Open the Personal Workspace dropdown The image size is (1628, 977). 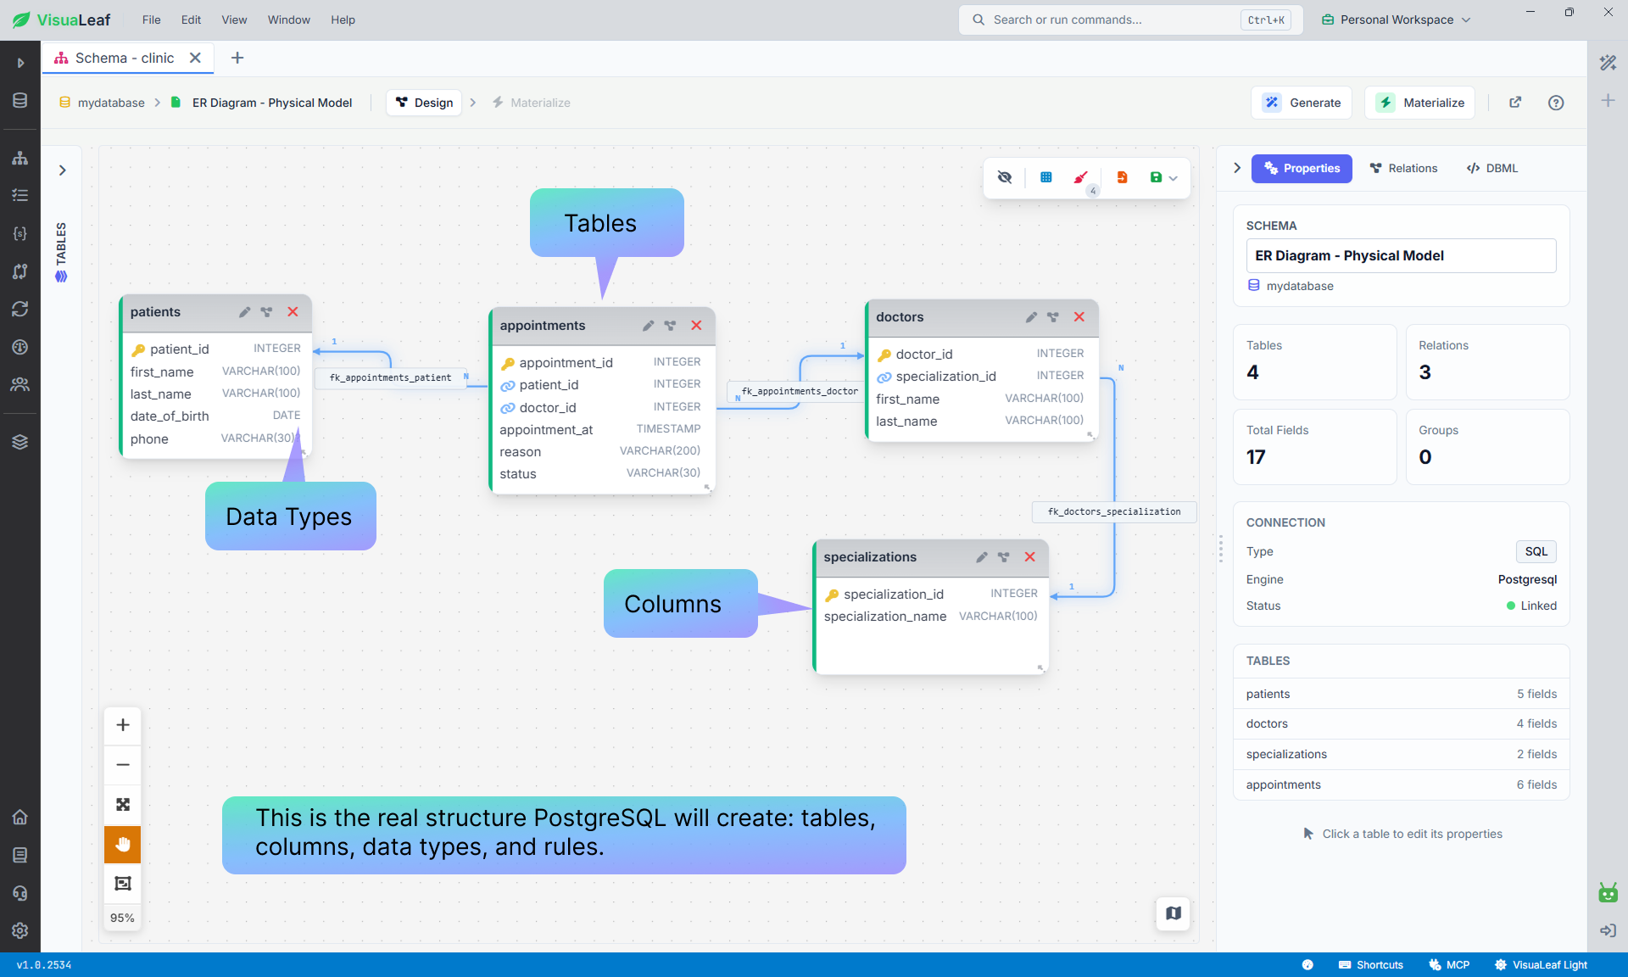click(1396, 20)
